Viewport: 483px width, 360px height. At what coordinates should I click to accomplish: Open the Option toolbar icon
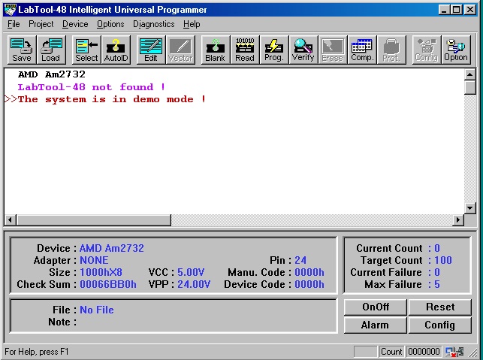click(456, 50)
